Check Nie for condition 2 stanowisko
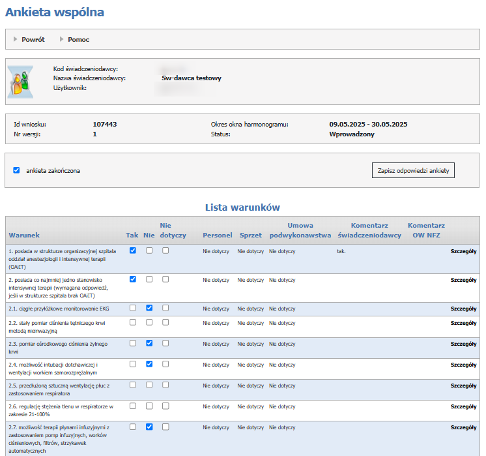 coord(149,279)
